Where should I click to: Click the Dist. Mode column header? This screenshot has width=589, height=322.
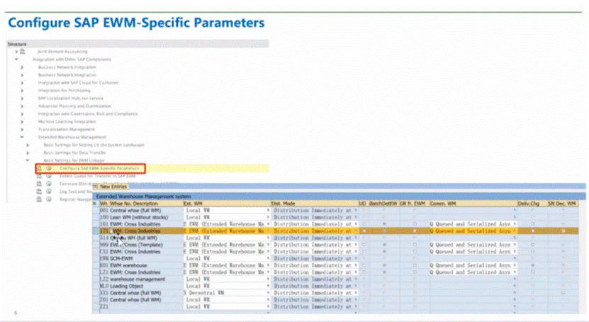tap(314, 204)
